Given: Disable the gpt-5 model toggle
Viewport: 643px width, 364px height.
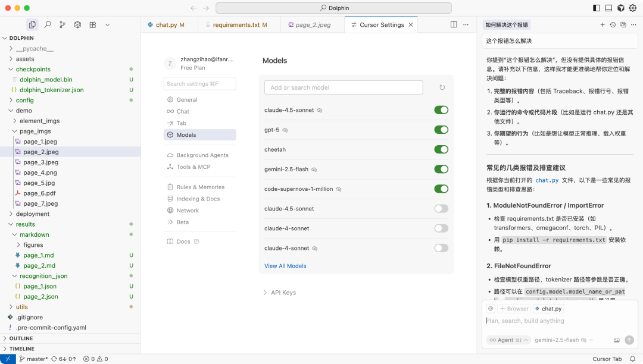Looking at the screenshot, I should click(x=441, y=130).
